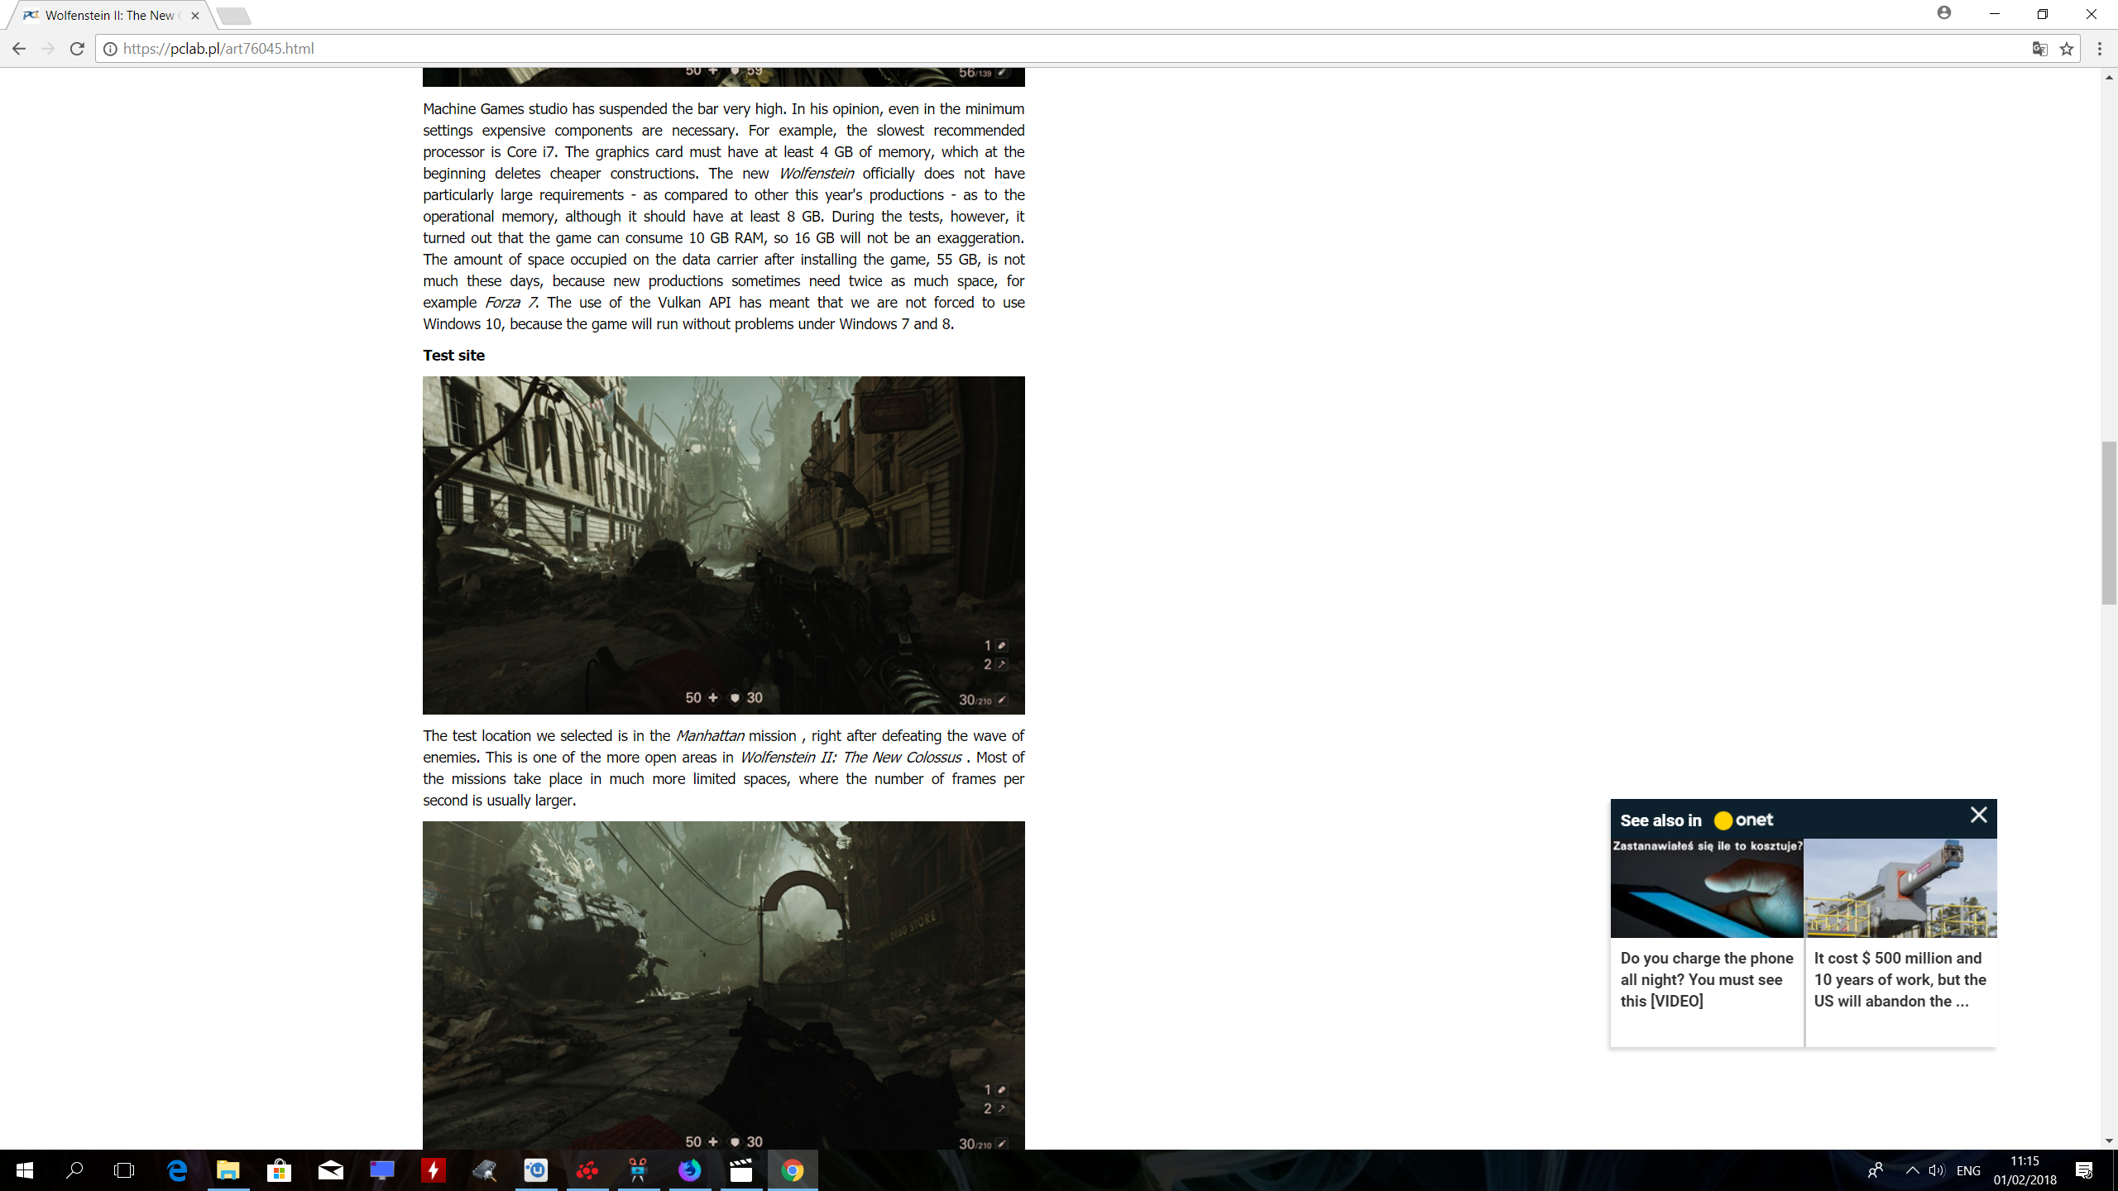Image resolution: width=2118 pixels, height=1191 pixels.
Task: Open Microsoft Edge from the taskbar
Action: click(x=177, y=1170)
